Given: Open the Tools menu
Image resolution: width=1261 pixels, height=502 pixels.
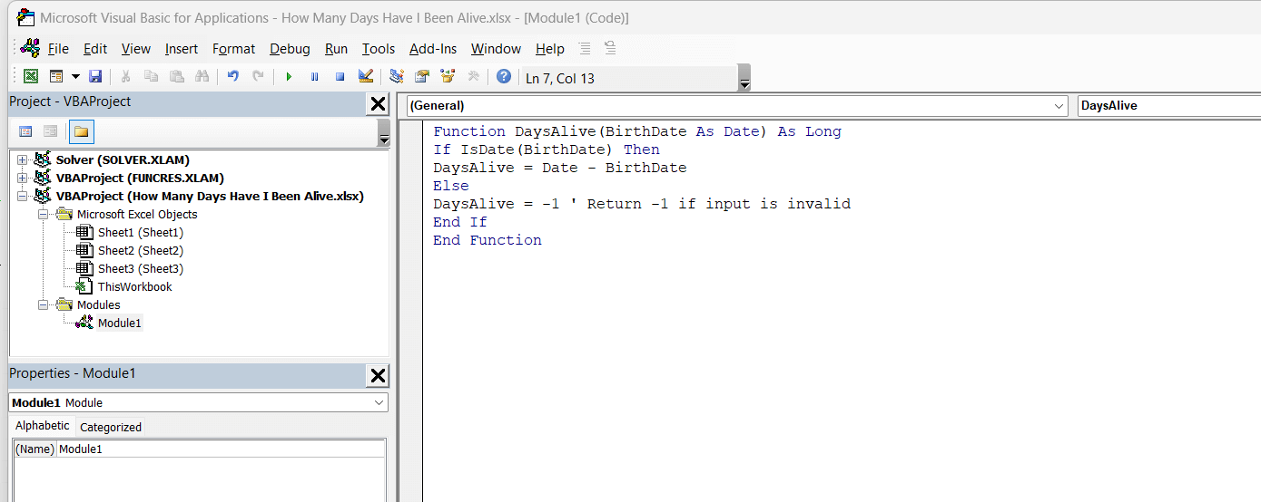Looking at the screenshot, I should tap(379, 49).
